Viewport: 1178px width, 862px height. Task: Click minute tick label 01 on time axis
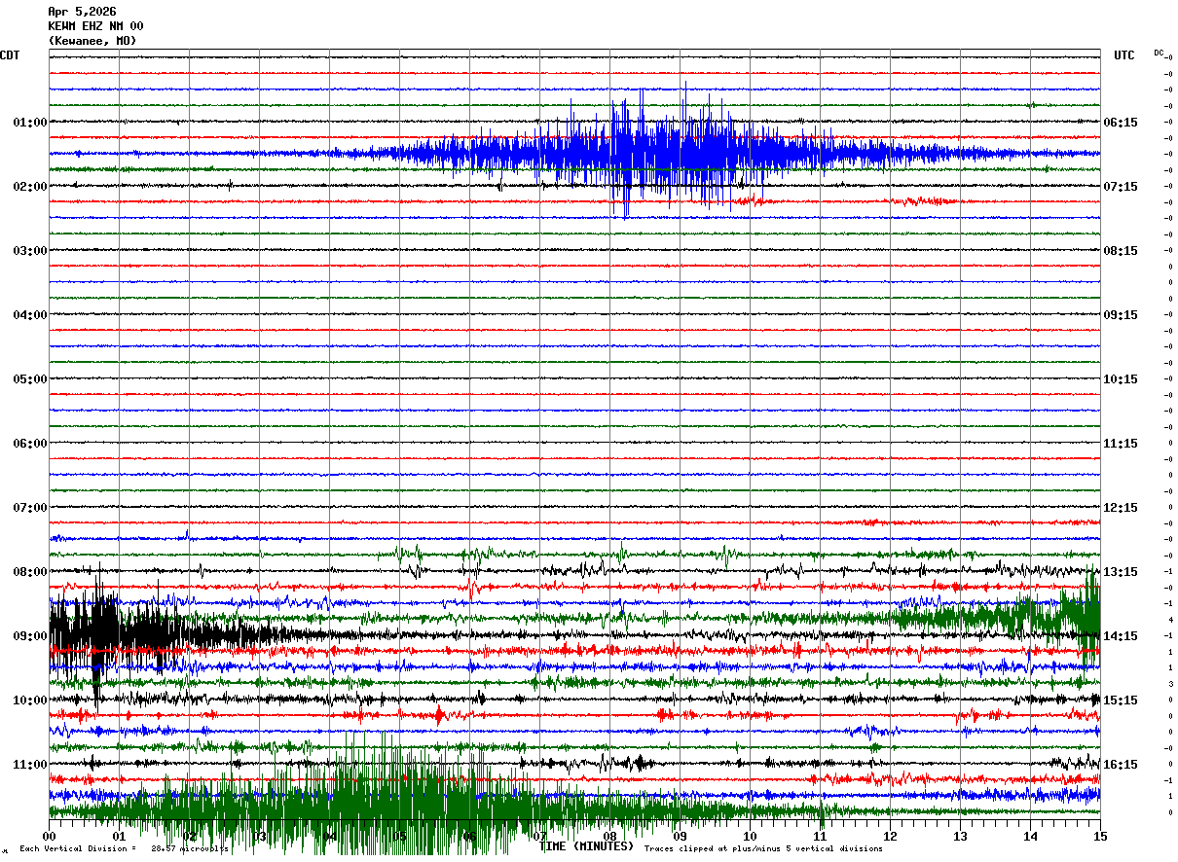coord(120,836)
